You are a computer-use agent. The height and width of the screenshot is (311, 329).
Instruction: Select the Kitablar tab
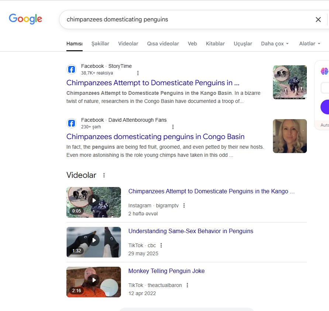click(x=215, y=44)
